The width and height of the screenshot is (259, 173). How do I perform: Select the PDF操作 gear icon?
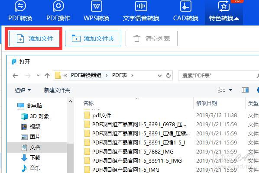coord(58,6)
